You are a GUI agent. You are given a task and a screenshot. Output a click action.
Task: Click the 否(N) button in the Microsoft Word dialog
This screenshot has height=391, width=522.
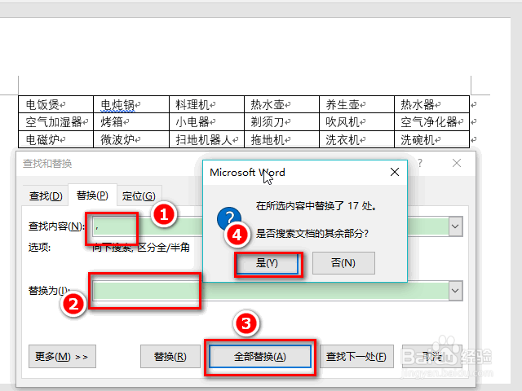point(343,263)
